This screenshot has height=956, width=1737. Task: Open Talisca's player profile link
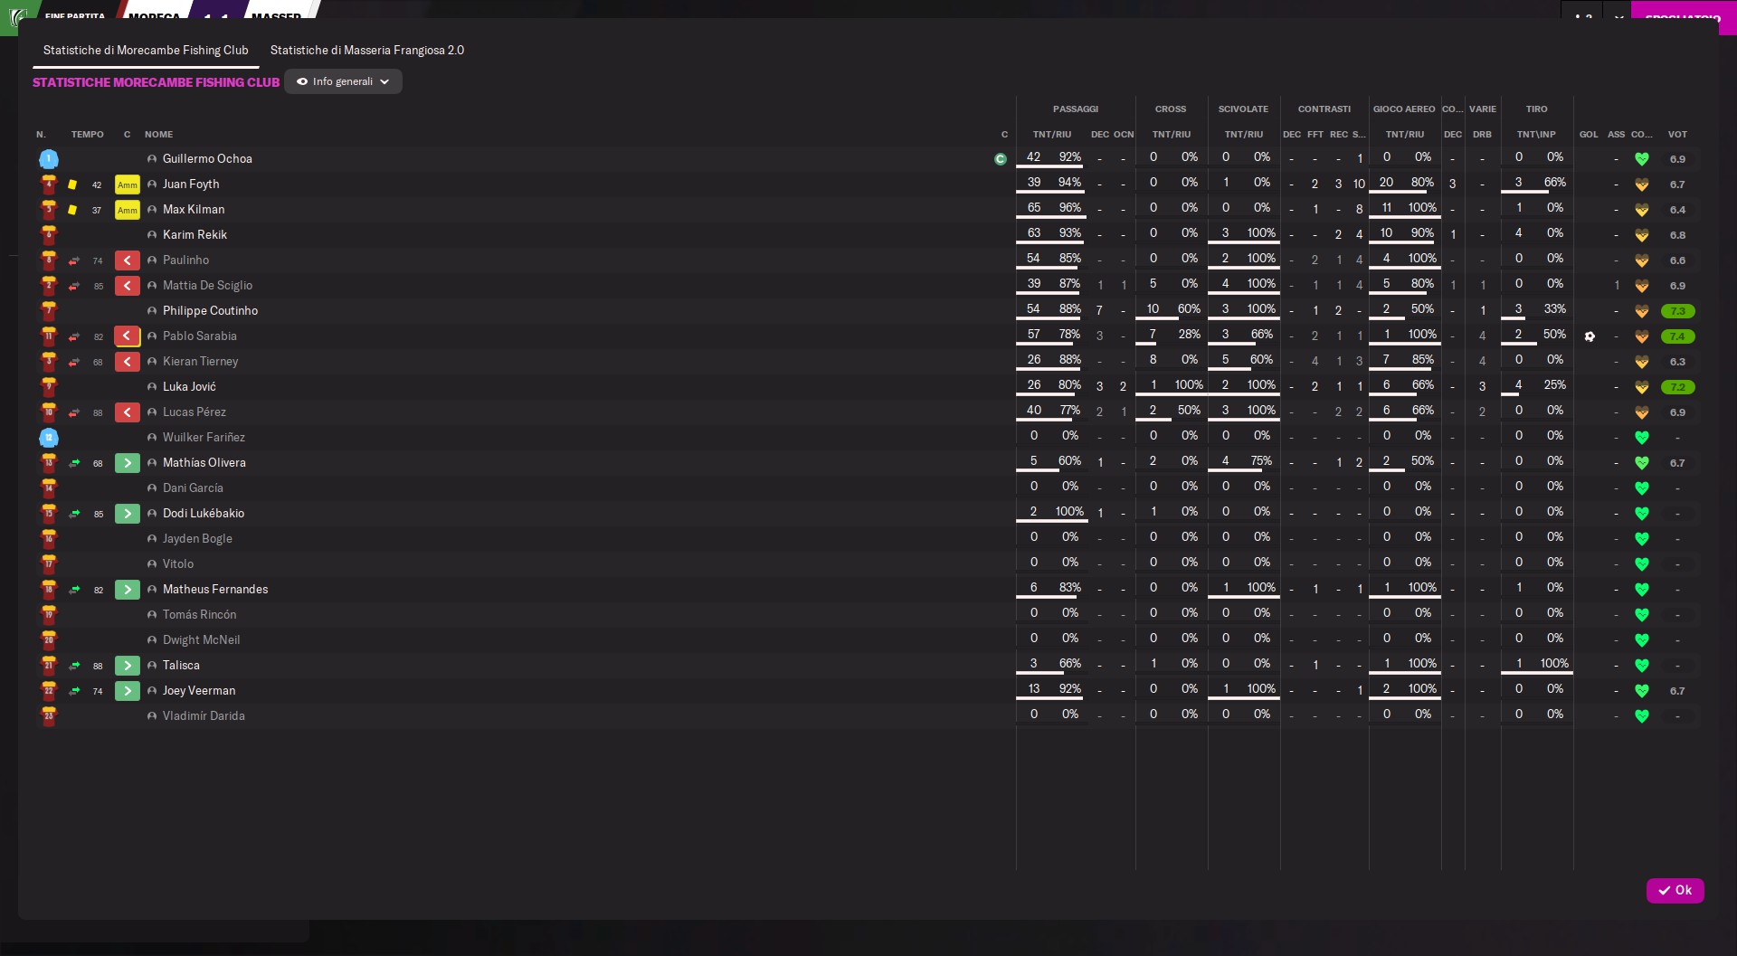point(181,666)
